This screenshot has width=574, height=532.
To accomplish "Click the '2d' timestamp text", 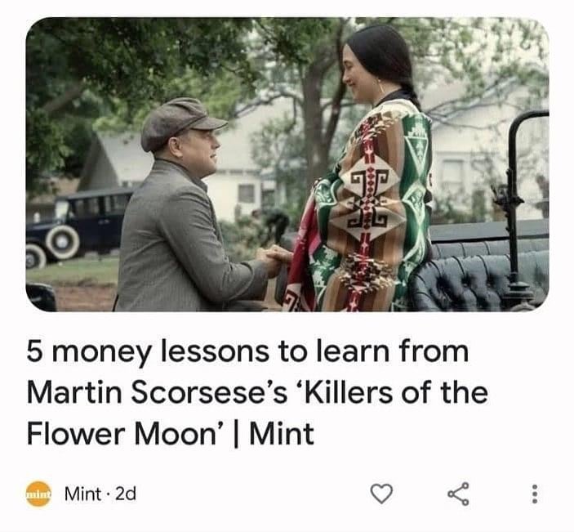I will [x=126, y=494].
